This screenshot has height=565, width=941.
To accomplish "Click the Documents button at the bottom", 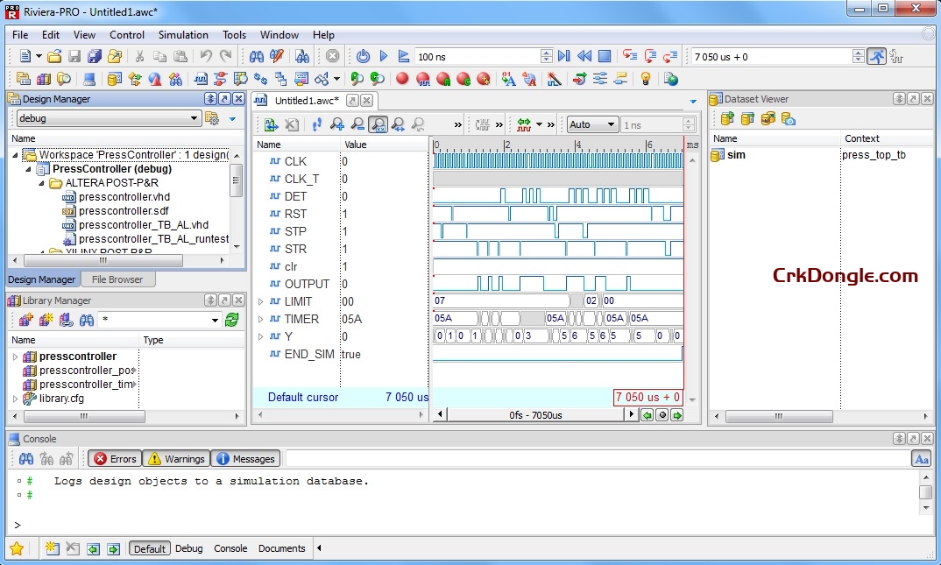I will pyautogui.click(x=281, y=548).
